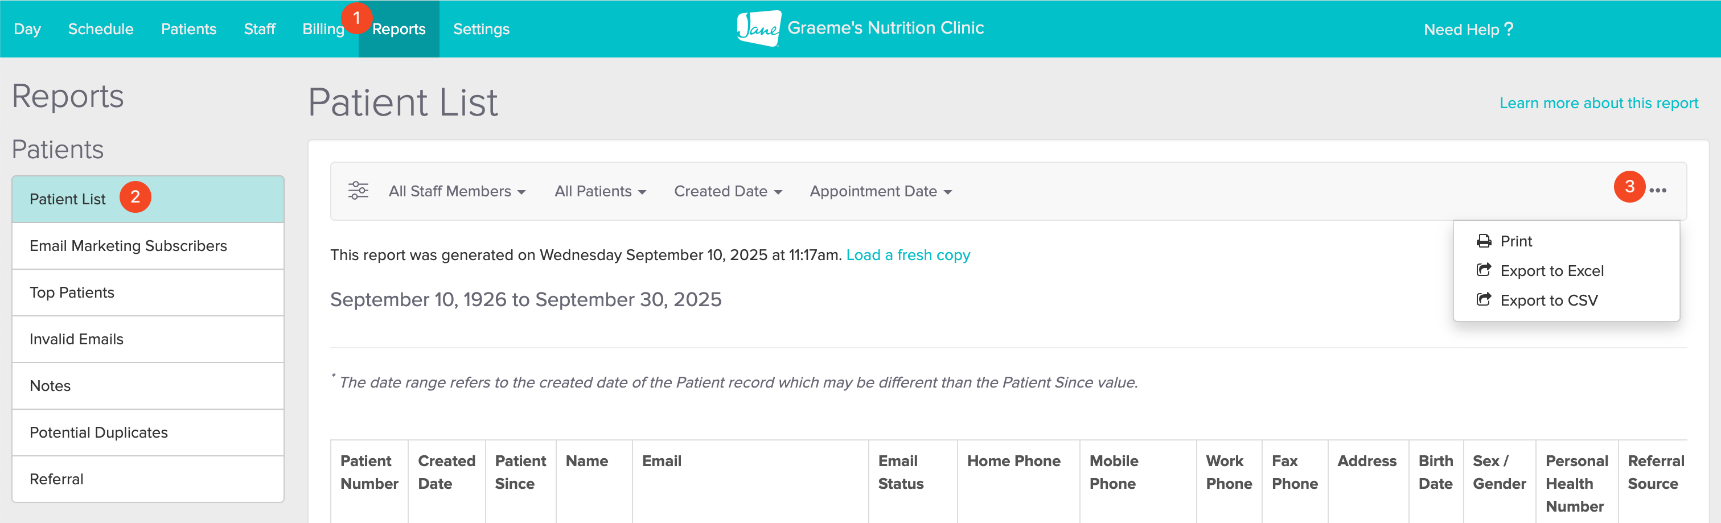Open Learn more about this report
This screenshot has width=1721, height=523.
[x=1599, y=103]
